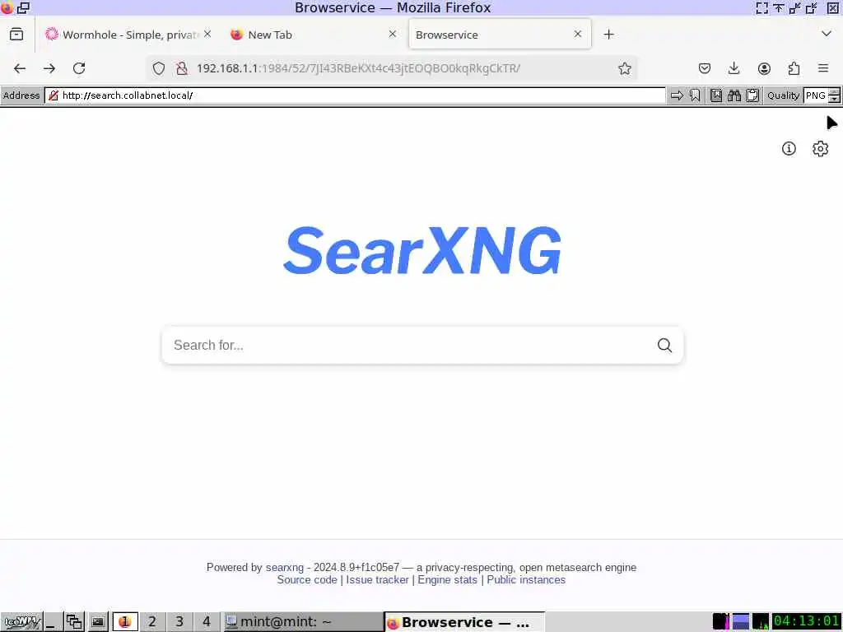Image resolution: width=843 pixels, height=632 pixels.
Task: Open Issue tracker link
Action: (377, 580)
